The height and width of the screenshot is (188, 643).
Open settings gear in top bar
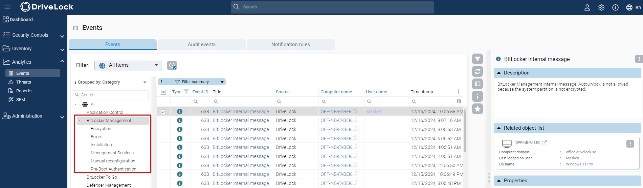point(601,7)
